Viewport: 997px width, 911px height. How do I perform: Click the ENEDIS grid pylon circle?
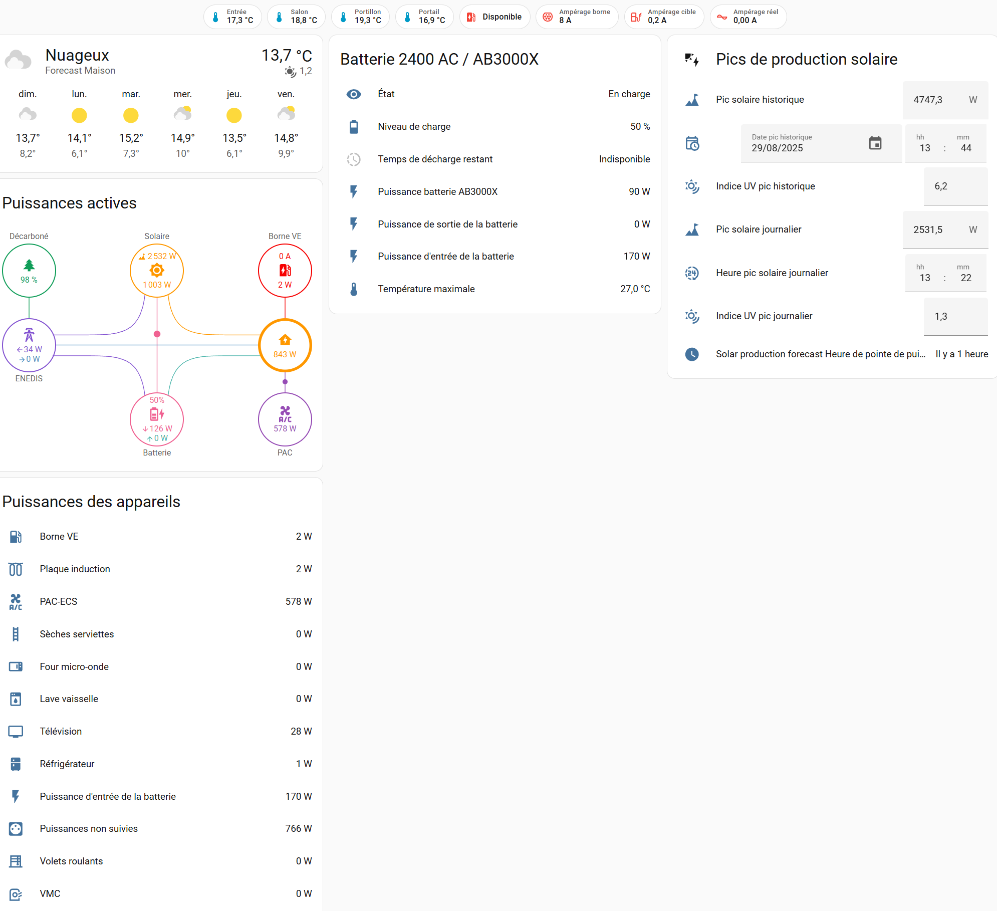click(x=29, y=345)
